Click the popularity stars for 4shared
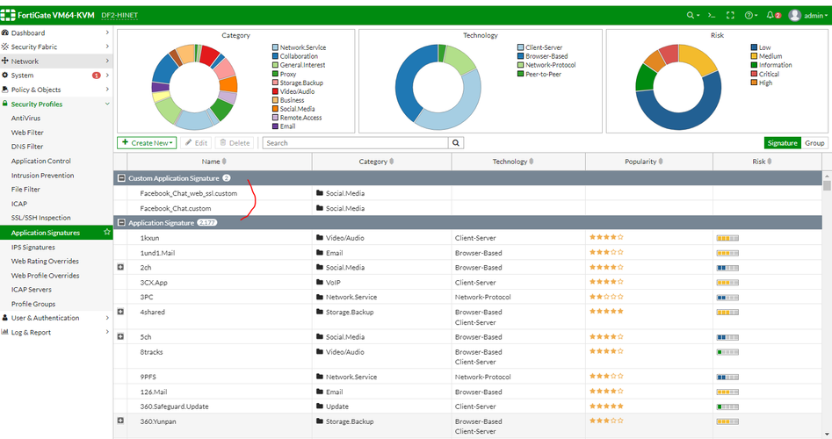Screen dimensions: 832x439 (606, 311)
